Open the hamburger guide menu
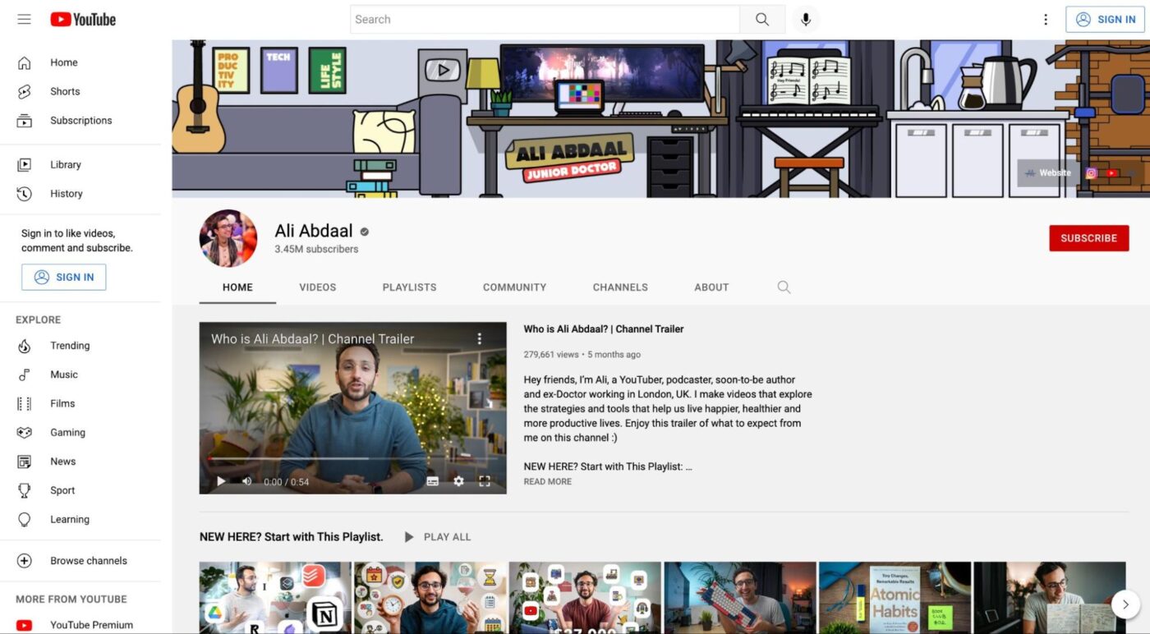Viewport: 1150px width, 634px height. (x=24, y=19)
